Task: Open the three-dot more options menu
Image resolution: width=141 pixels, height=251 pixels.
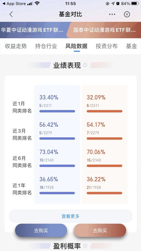Action: click(x=112, y=14)
